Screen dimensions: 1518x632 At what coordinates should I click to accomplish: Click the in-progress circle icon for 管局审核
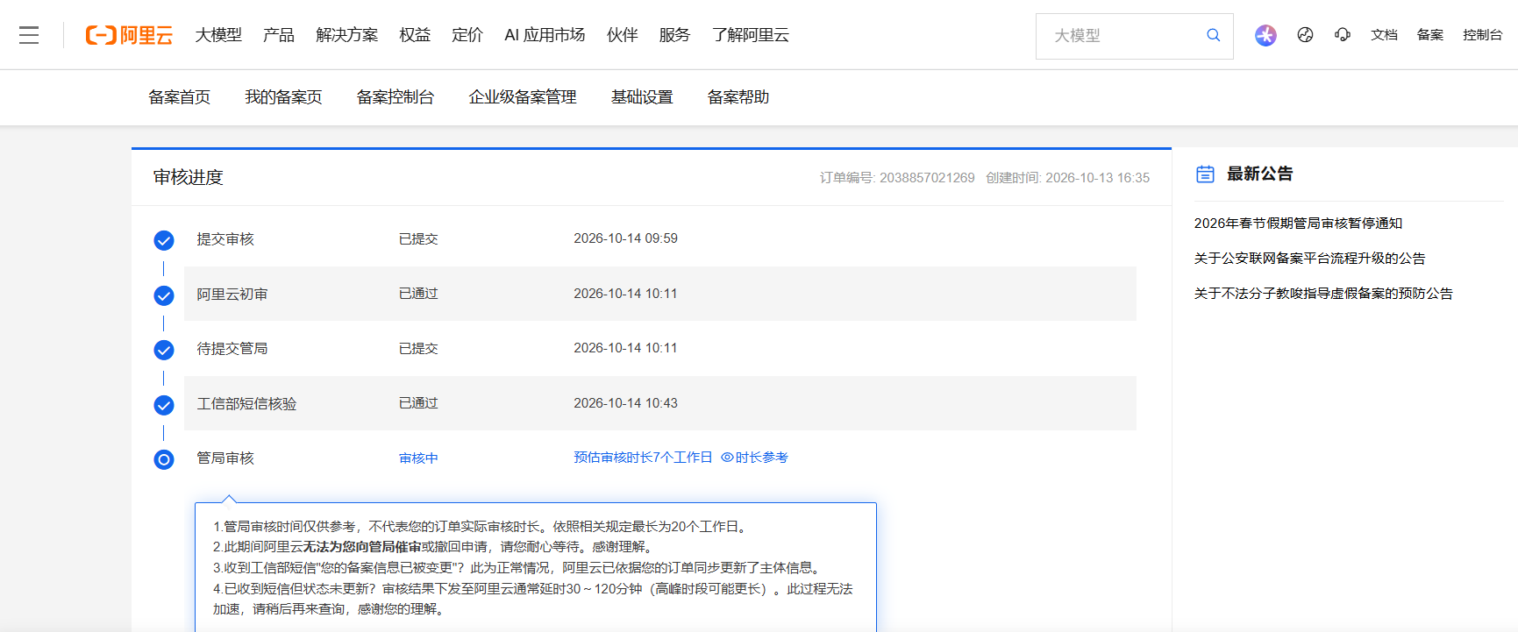(x=164, y=459)
